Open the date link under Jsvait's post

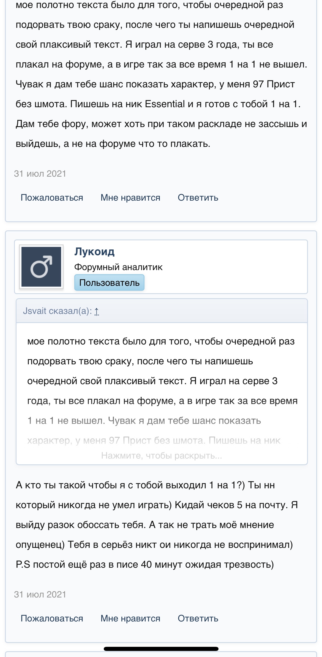pos(40,174)
